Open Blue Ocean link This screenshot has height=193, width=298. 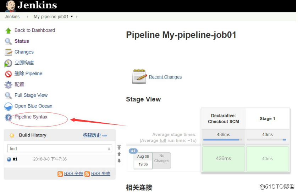[x=33, y=106]
